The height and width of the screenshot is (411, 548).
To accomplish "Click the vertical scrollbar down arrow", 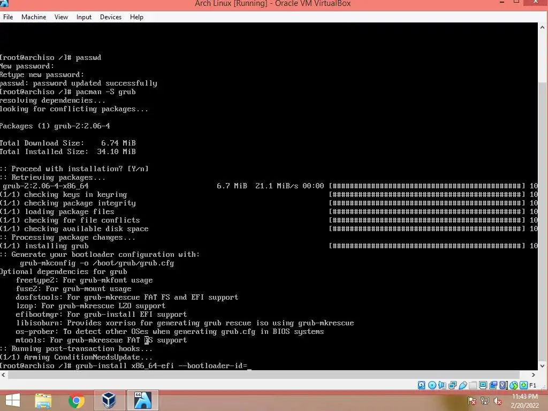I will 543,366.
